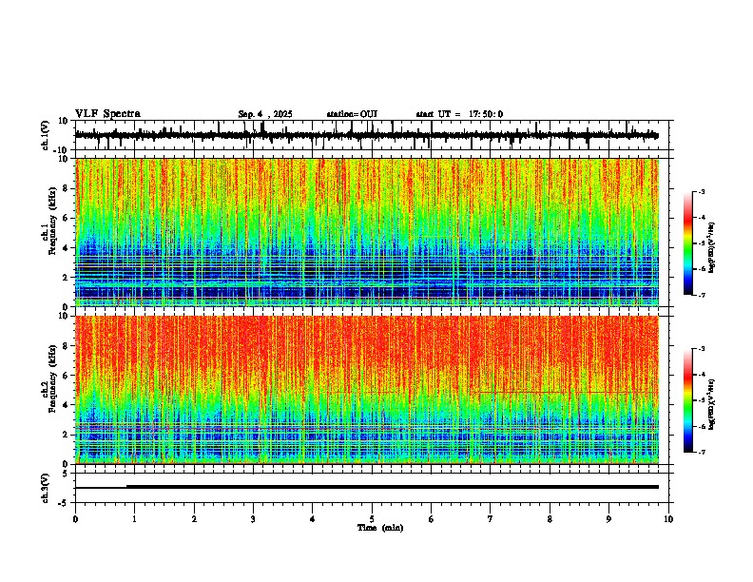Viewport: 753px width, 582px height.
Task: Click the "Time (min)" axis title
Action: 380,528
